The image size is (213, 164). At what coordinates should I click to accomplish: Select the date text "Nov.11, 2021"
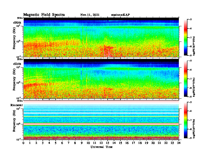pos(90,15)
